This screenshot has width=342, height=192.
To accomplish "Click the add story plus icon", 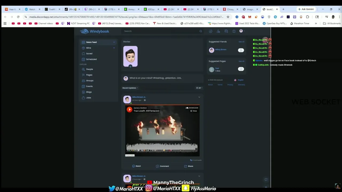I will coord(130,66).
